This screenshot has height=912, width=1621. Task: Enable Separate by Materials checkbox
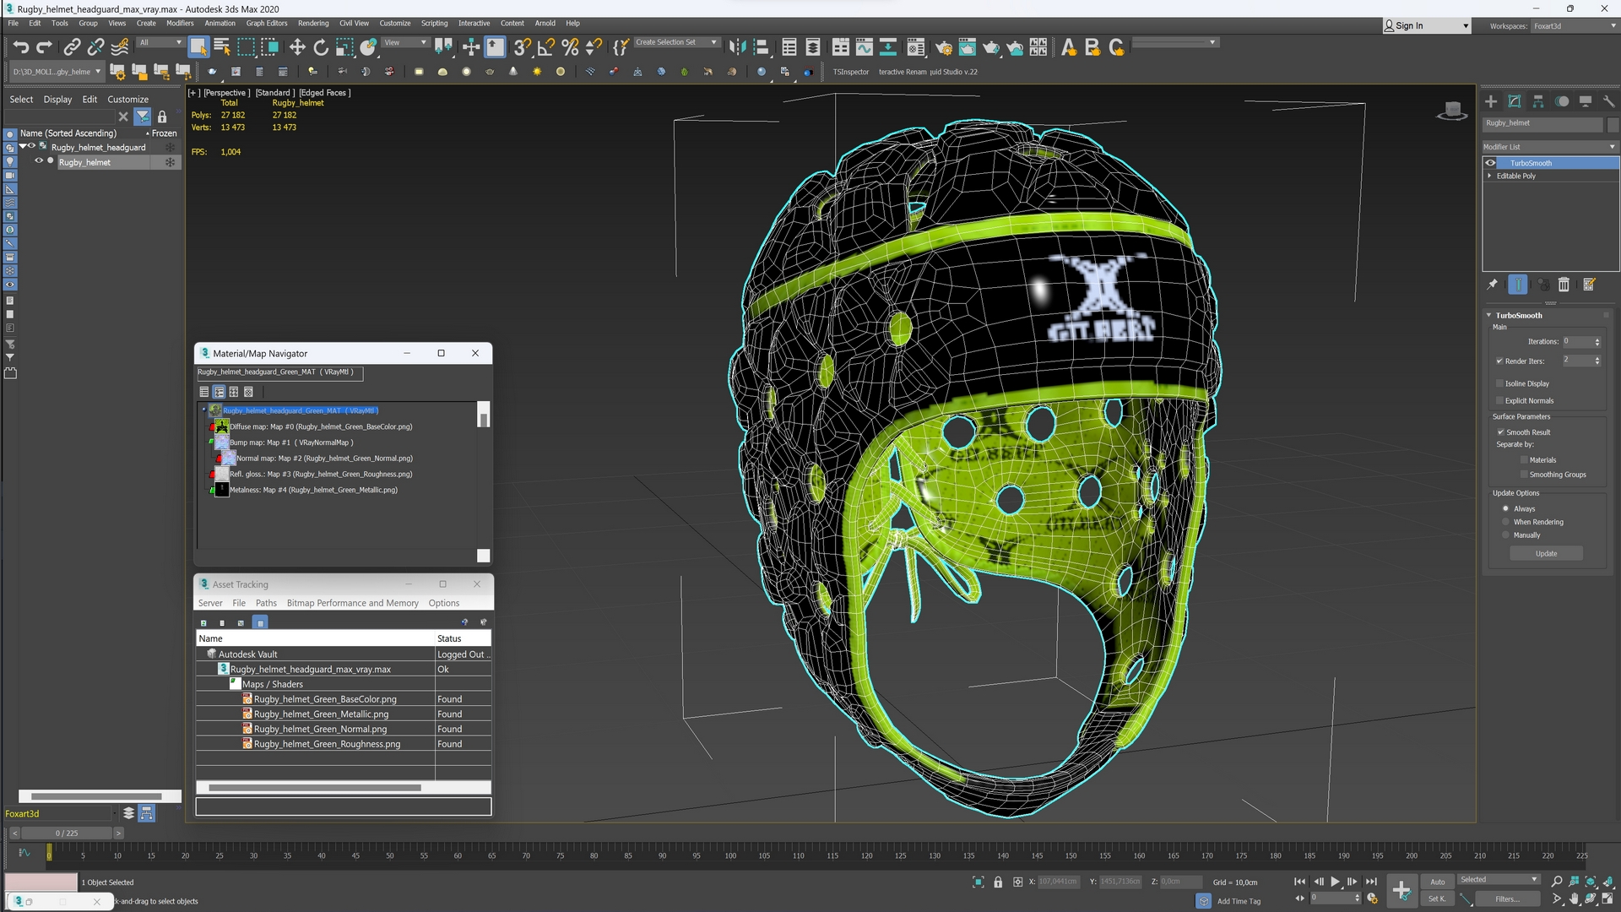point(1524,460)
